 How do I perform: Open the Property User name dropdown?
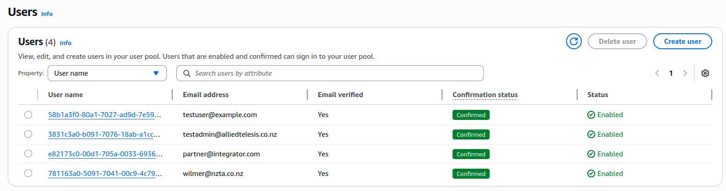[x=107, y=73]
